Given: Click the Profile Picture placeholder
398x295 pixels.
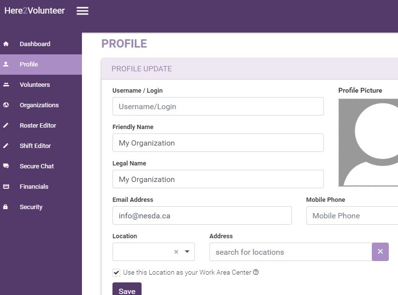Looking at the screenshot, I should coord(371,142).
